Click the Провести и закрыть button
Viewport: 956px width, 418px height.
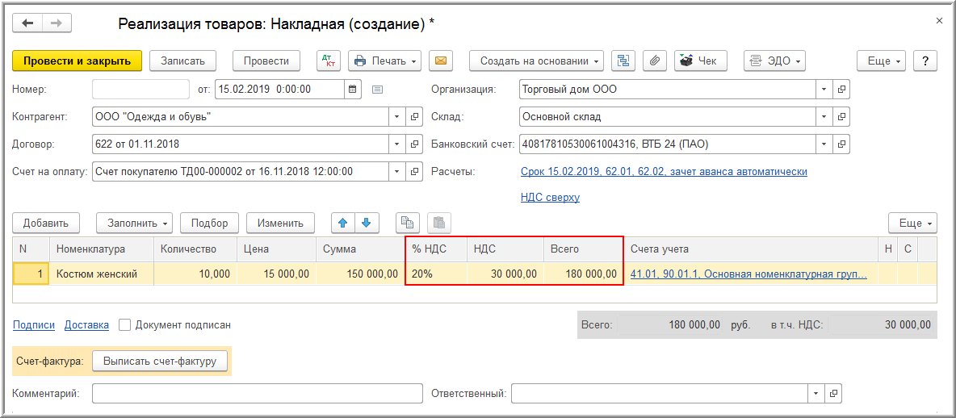(x=77, y=61)
